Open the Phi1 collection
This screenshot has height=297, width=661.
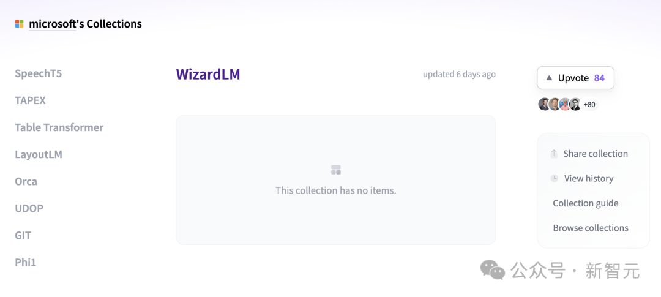tap(26, 263)
